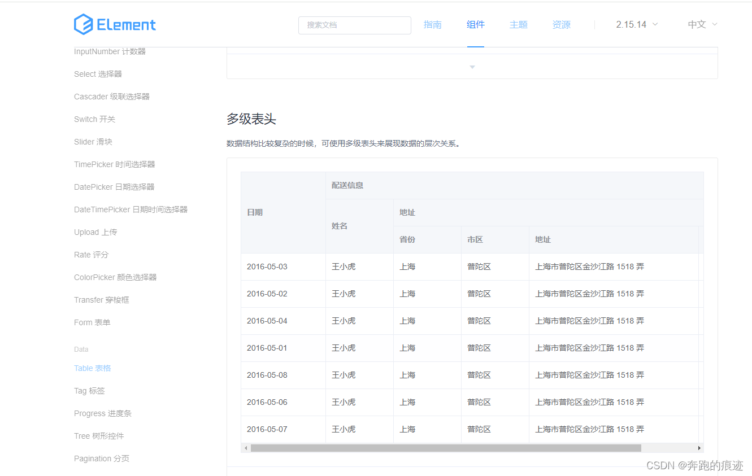Open the 指南 nav tab

coord(433,24)
